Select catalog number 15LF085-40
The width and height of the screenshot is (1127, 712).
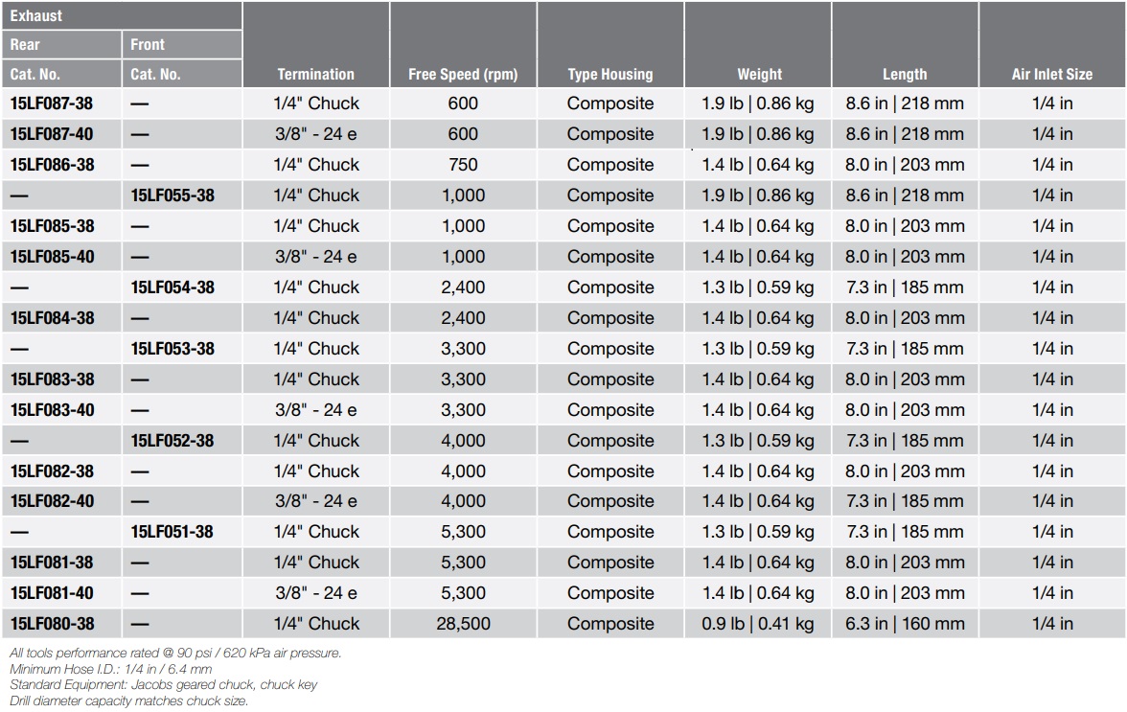(53, 257)
